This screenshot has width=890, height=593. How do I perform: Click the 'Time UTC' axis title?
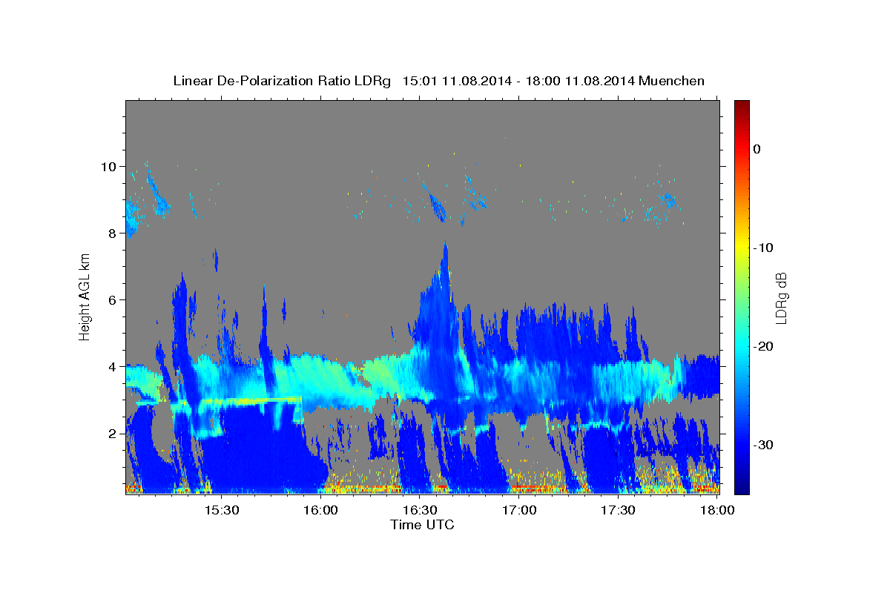click(x=422, y=525)
